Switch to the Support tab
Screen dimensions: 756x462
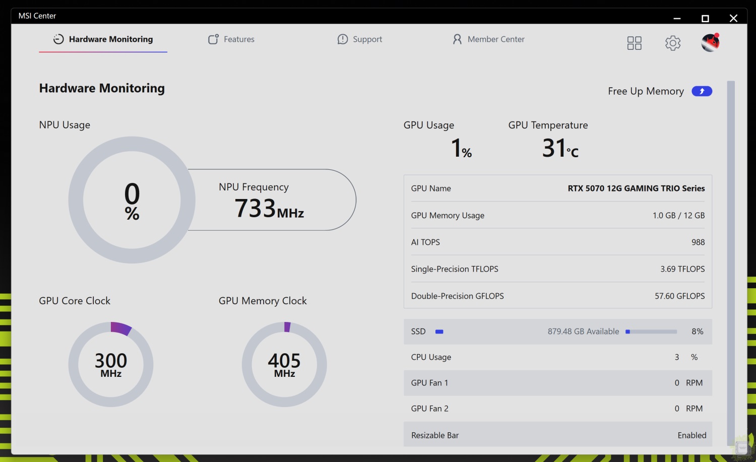pyautogui.click(x=360, y=39)
